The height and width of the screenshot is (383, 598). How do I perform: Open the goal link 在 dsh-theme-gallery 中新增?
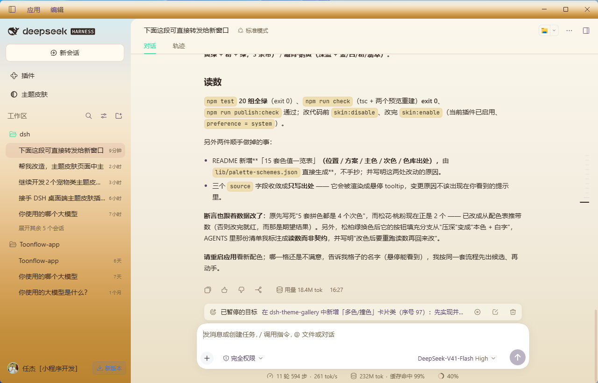point(363,312)
